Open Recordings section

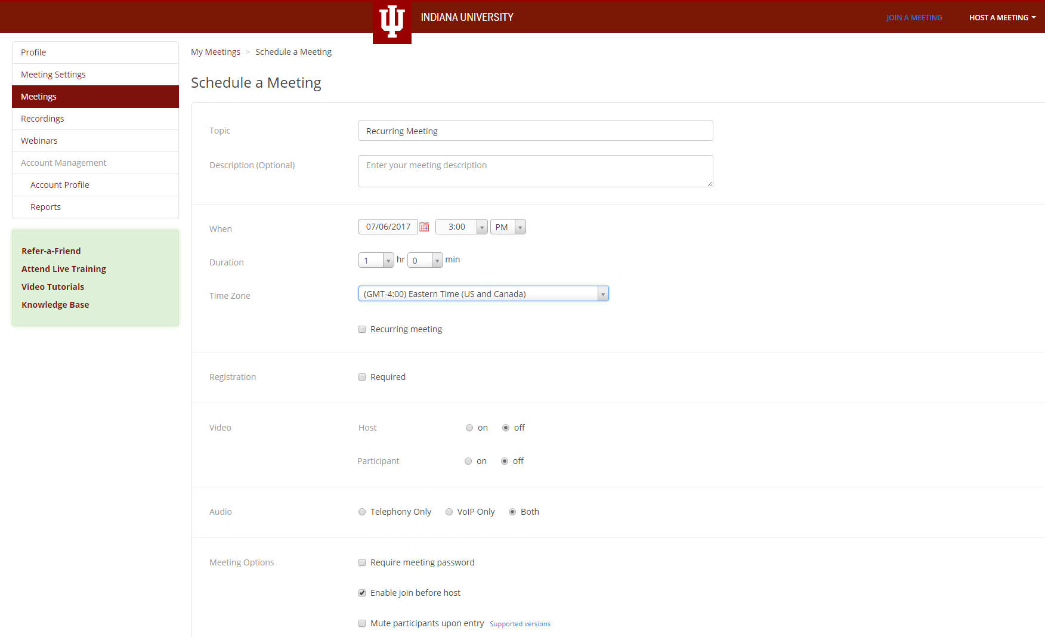coord(95,119)
